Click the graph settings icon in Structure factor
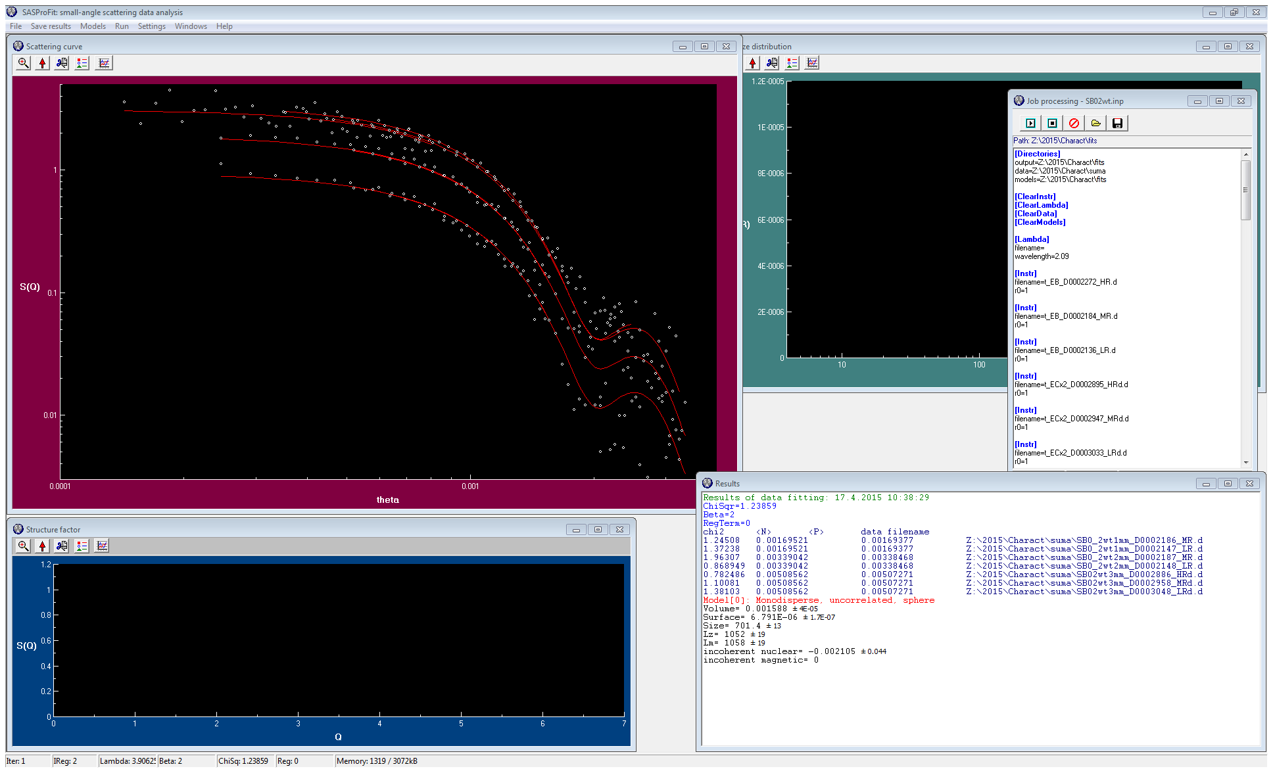Viewport: 1273px width, 773px height. coord(102,546)
